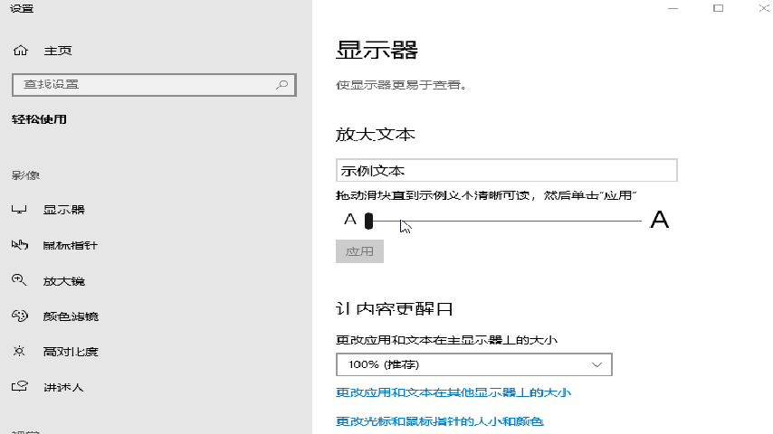
Task: Click the text size slider thumb
Action: tap(368, 220)
